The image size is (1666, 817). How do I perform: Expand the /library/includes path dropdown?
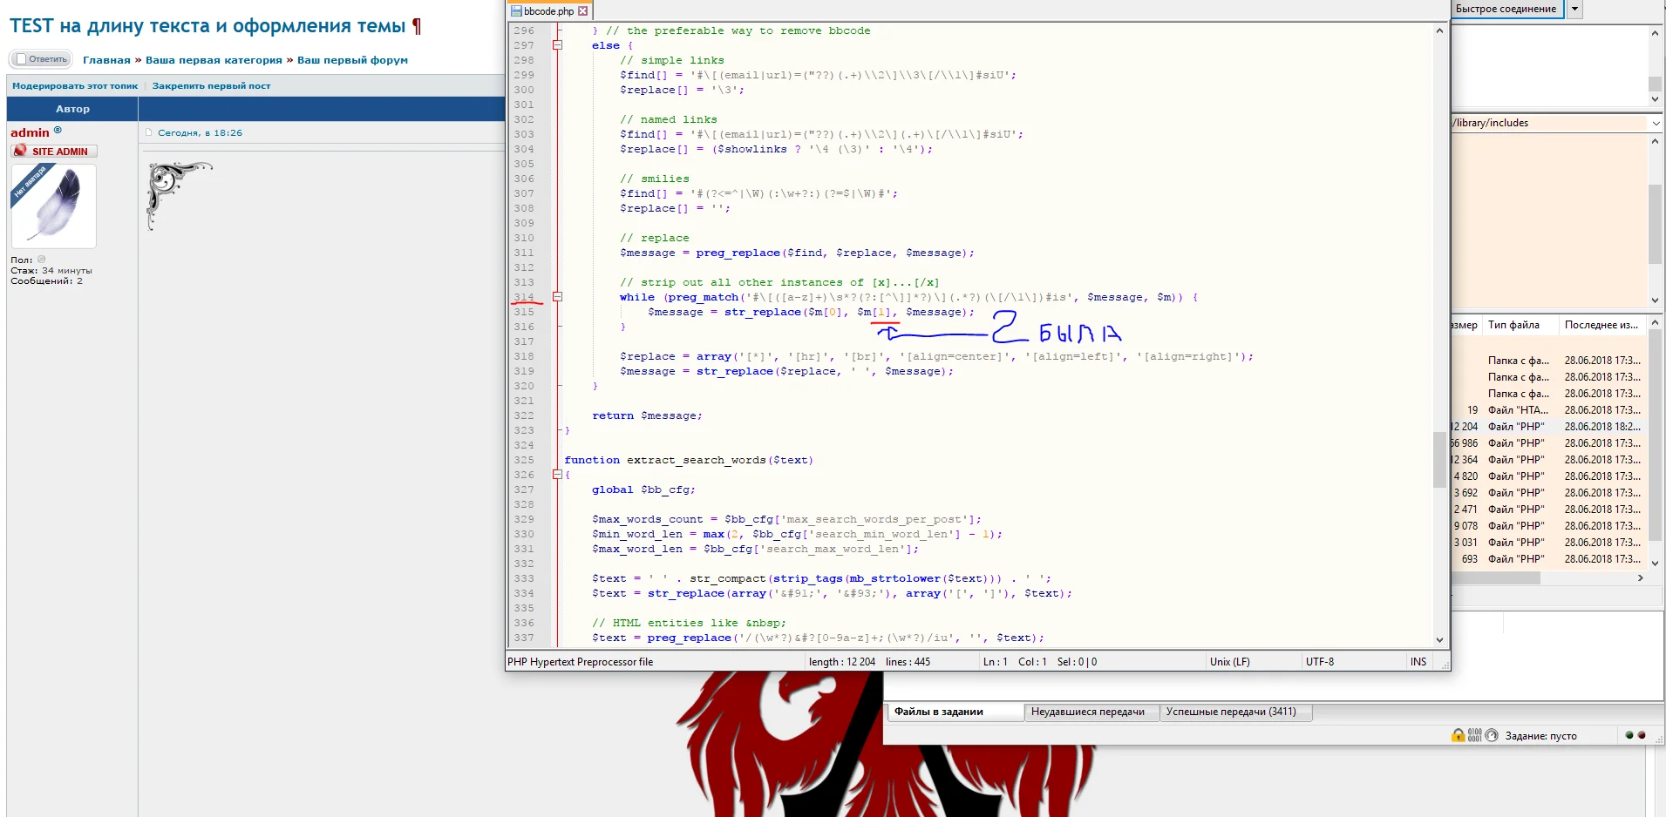tap(1656, 123)
